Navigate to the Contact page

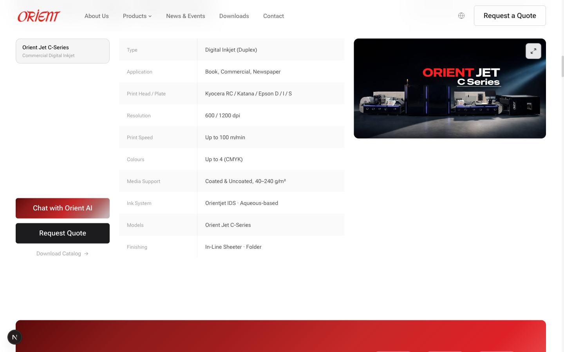tap(273, 16)
